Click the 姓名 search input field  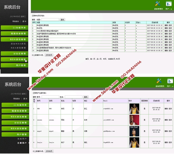click(73, 97)
